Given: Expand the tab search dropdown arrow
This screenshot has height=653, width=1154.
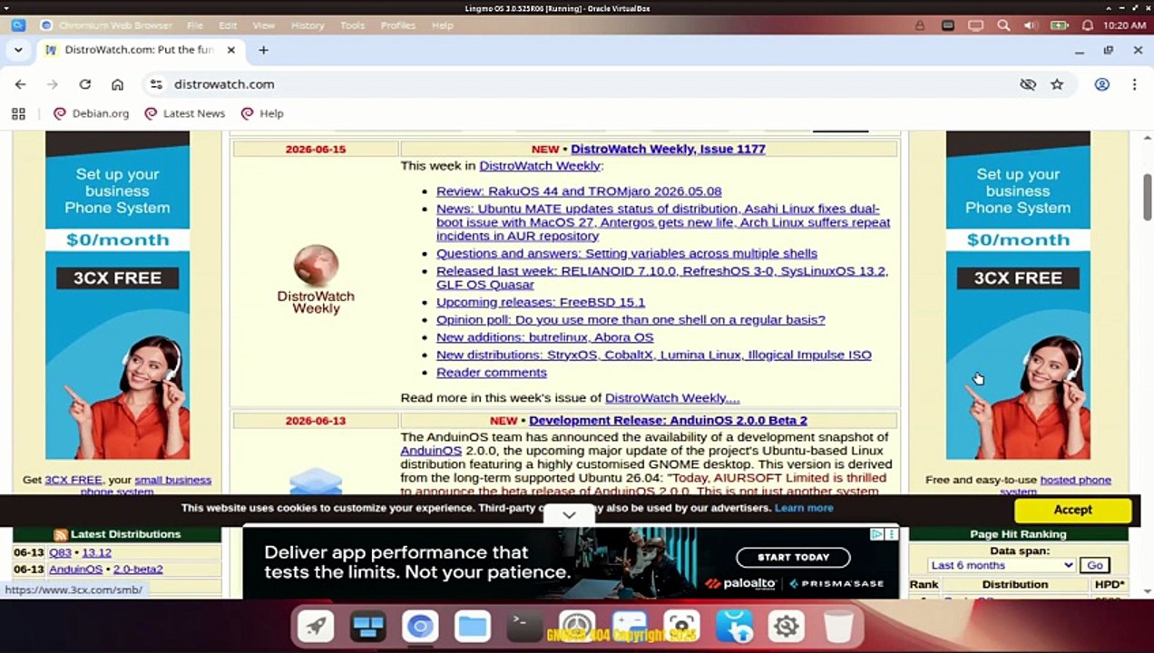Looking at the screenshot, I should pos(18,50).
